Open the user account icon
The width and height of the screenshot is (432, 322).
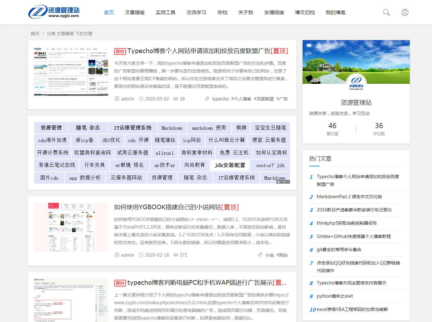[405, 12]
